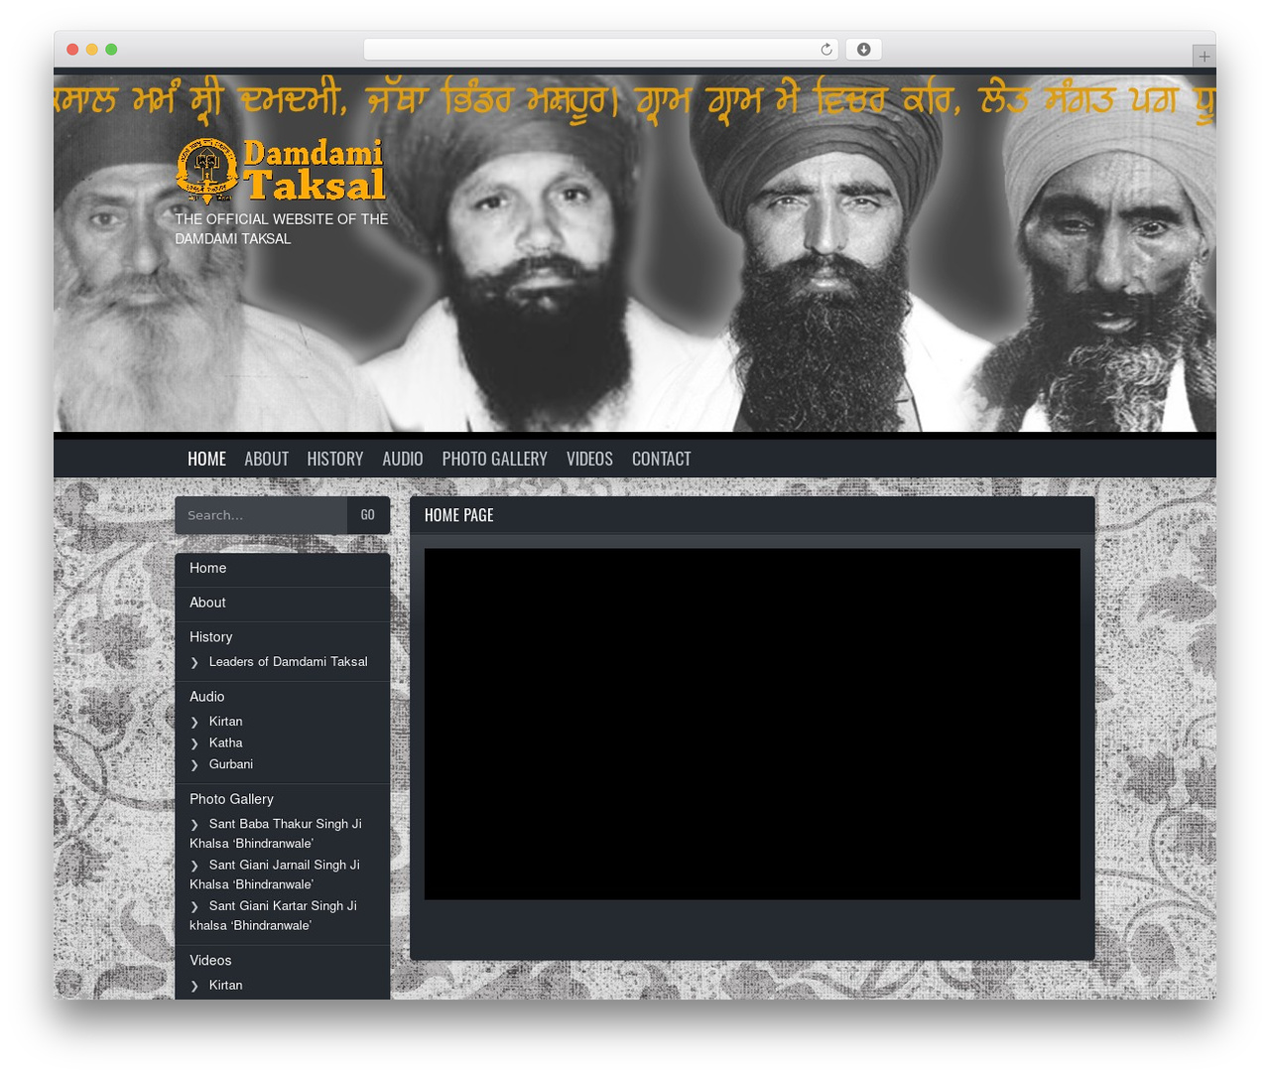Click the chevron beside Leaders of Damdami Taksal
Image resolution: width=1270 pixels, height=1076 pixels.
click(194, 662)
